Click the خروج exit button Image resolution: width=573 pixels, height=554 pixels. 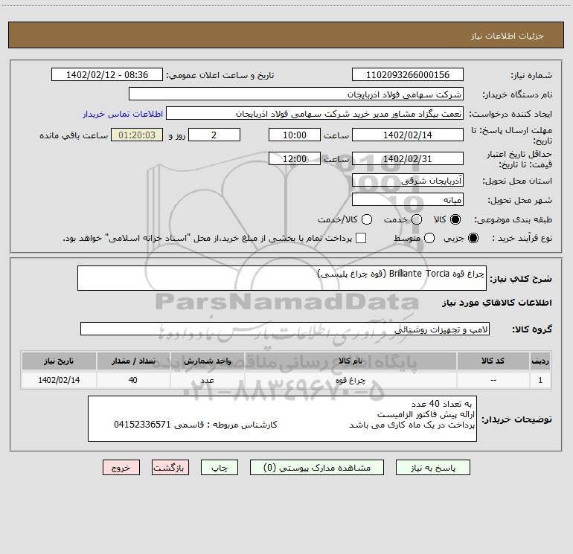121,468
